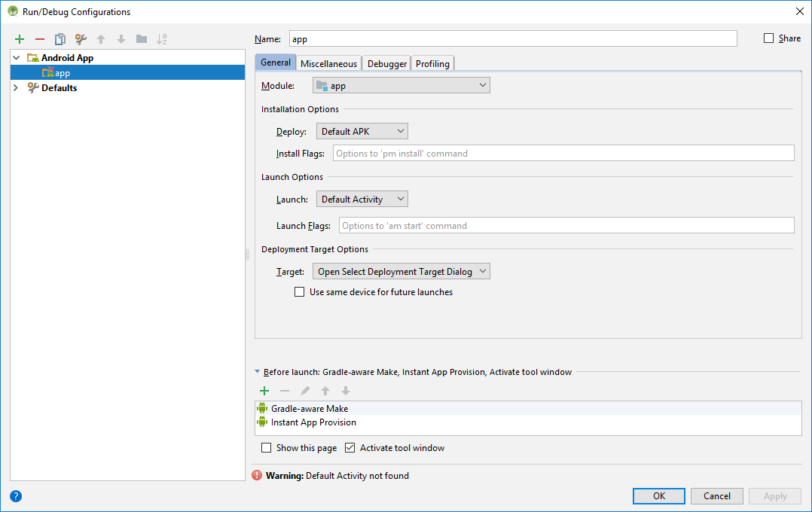Click the red Remove Configuration minus icon
Viewport: 812px width, 512px height.
[x=40, y=39]
